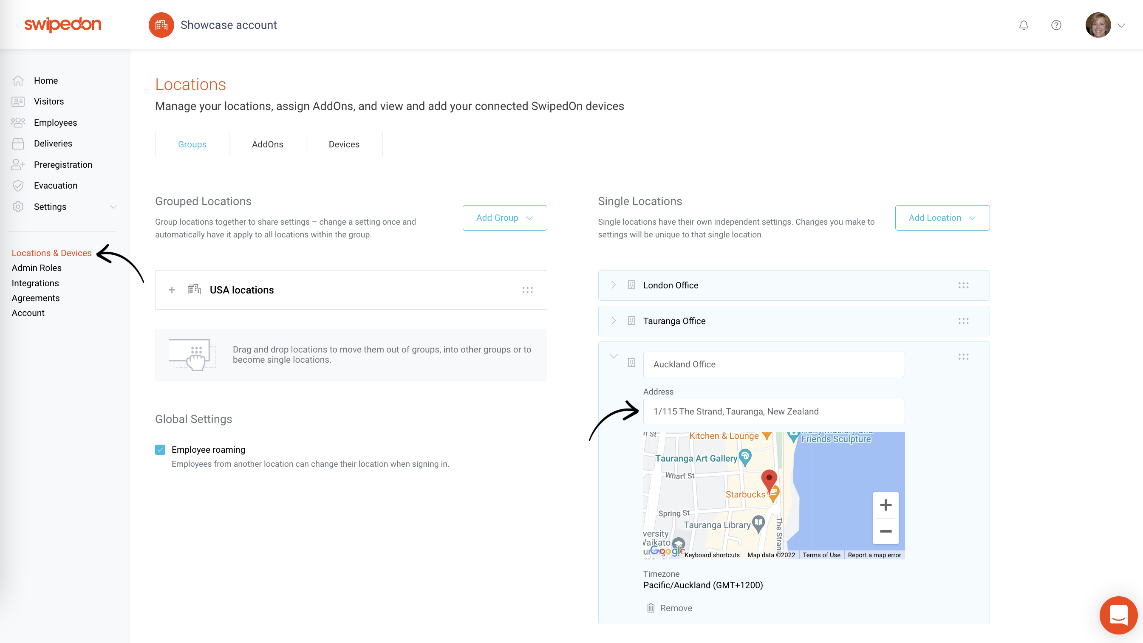Expand the Settings section in the sidebar
Image resolution: width=1143 pixels, height=643 pixels.
[x=113, y=207]
